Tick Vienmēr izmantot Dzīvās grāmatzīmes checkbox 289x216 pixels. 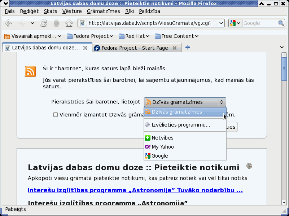pyautogui.click(x=56, y=115)
